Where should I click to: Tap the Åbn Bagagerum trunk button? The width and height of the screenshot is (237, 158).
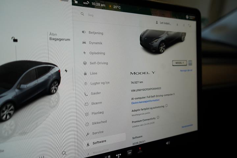[x=60, y=37]
